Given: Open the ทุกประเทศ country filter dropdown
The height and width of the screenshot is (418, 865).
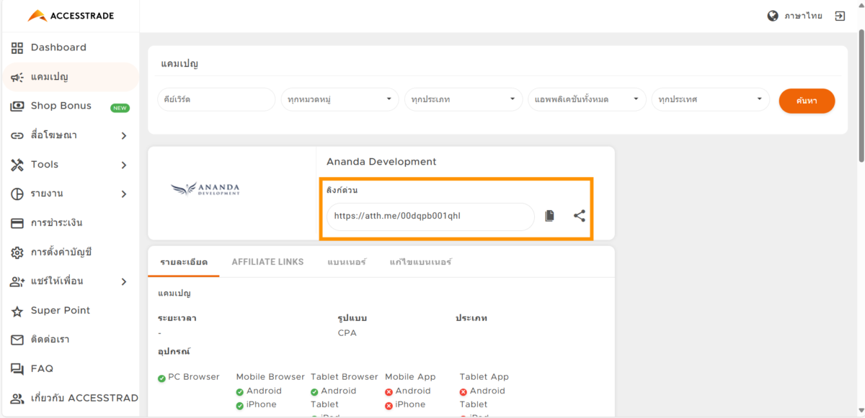Looking at the screenshot, I should pyautogui.click(x=710, y=99).
